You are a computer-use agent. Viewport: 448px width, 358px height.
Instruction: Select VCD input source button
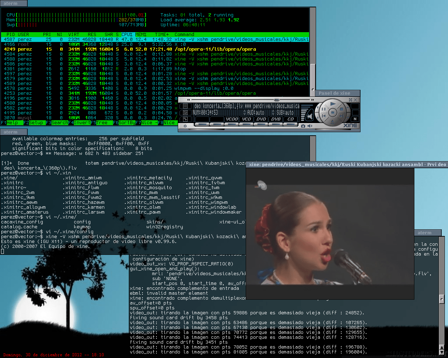pyautogui.click(x=246, y=119)
